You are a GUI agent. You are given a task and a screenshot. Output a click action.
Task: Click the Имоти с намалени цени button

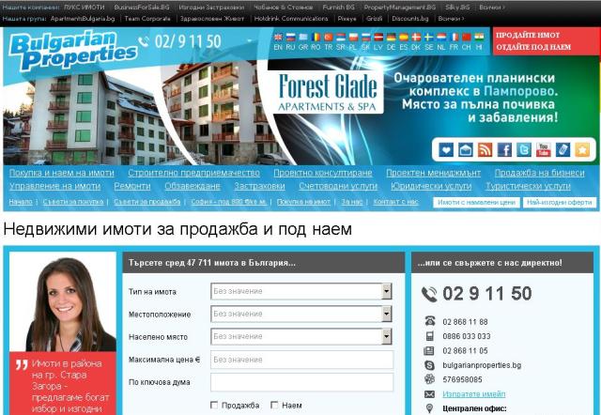[x=476, y=202]
